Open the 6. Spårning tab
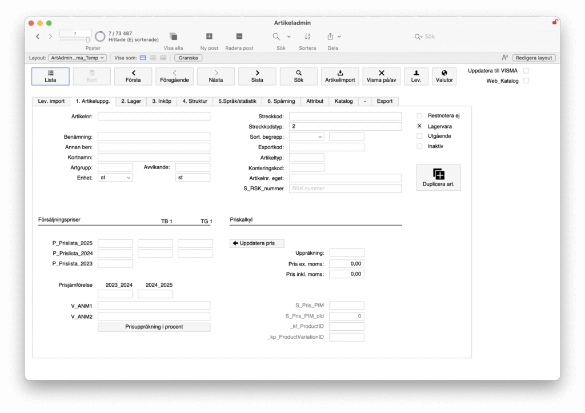585x413 pixels. pyautogui.click(x=281, y=101)
